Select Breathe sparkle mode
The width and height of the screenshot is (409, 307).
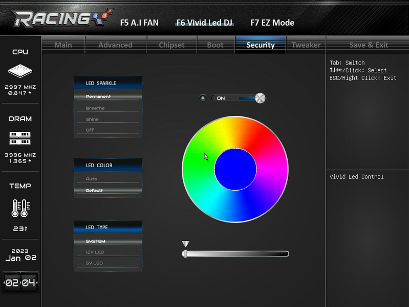pos(108,108)
